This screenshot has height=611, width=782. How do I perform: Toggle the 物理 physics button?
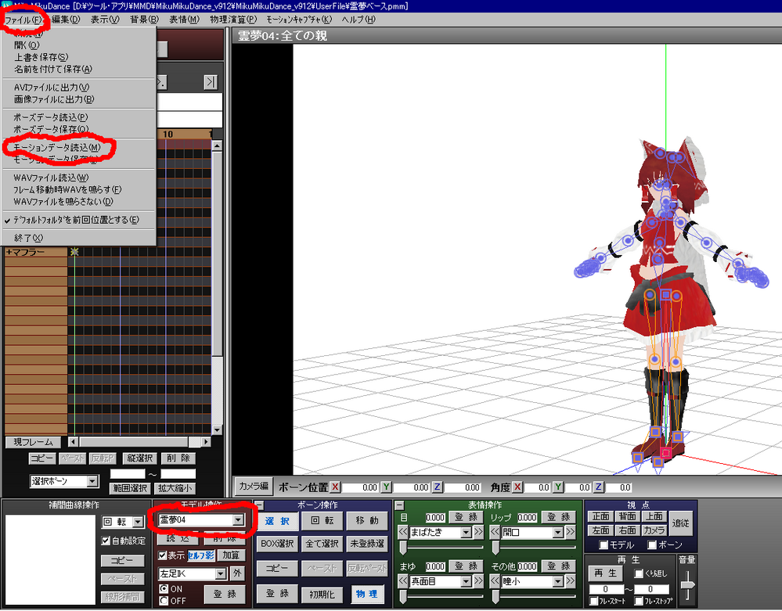coord(367,594)
